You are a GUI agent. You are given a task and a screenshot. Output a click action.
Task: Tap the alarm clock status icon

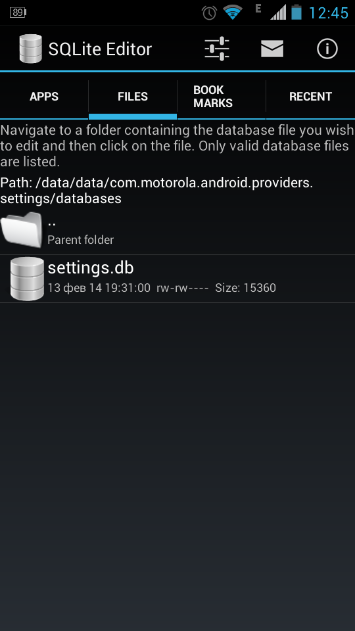209,13
